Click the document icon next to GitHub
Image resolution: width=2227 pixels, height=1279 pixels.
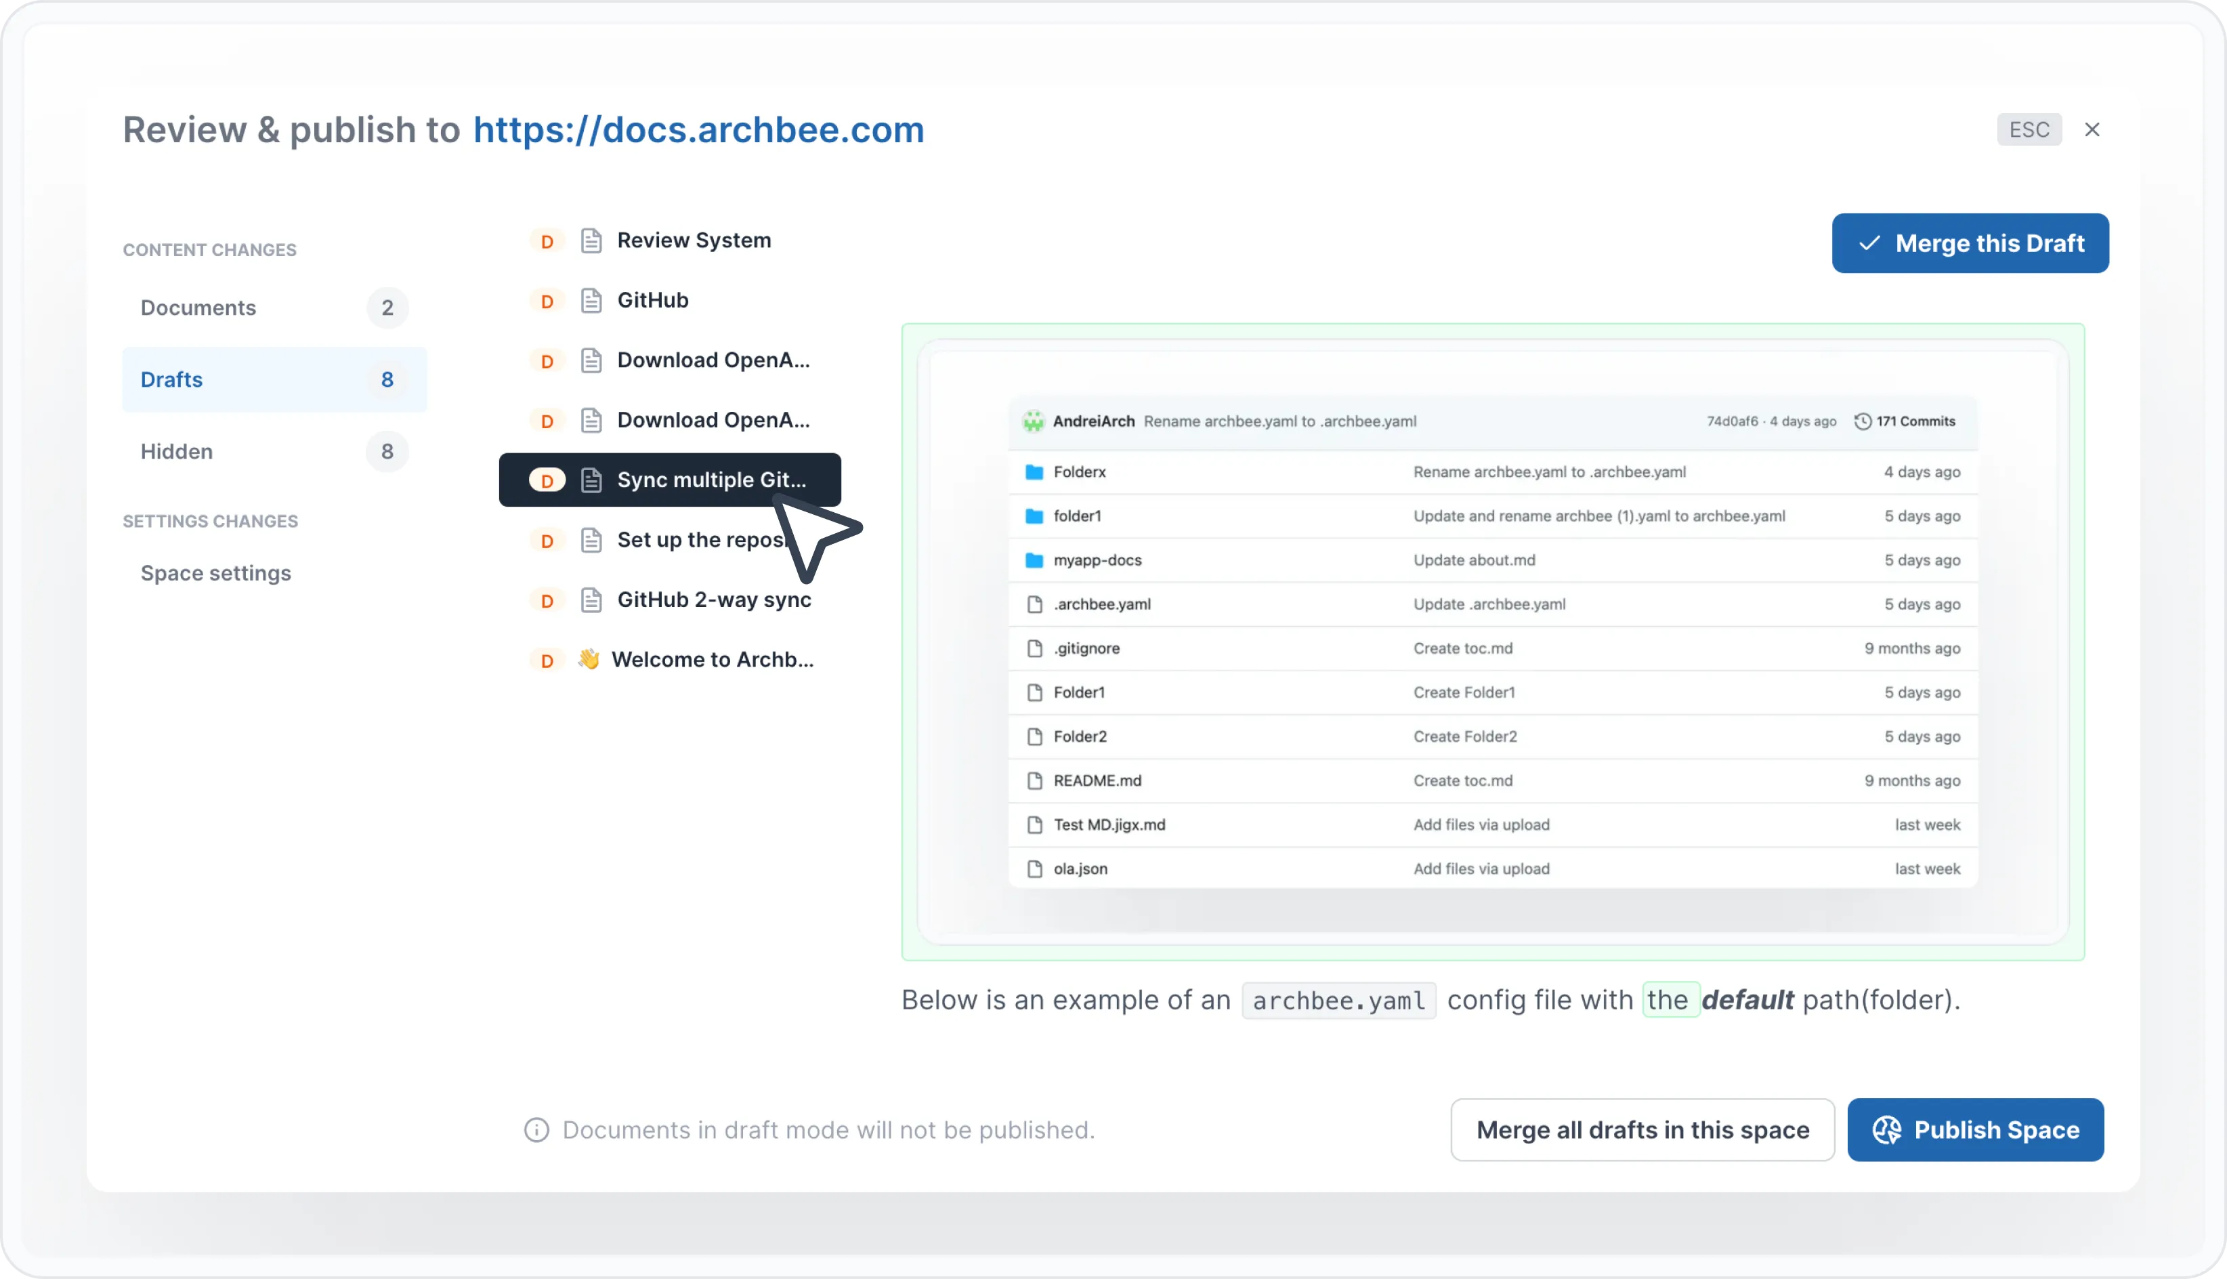(591, 300)
